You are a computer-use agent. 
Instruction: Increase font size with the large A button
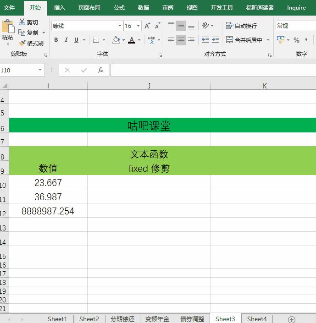(148, 26)
